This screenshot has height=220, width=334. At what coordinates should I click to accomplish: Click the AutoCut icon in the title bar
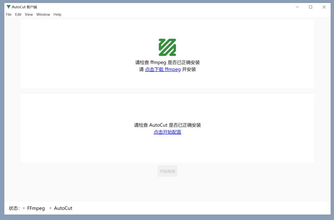coord(9,7)
